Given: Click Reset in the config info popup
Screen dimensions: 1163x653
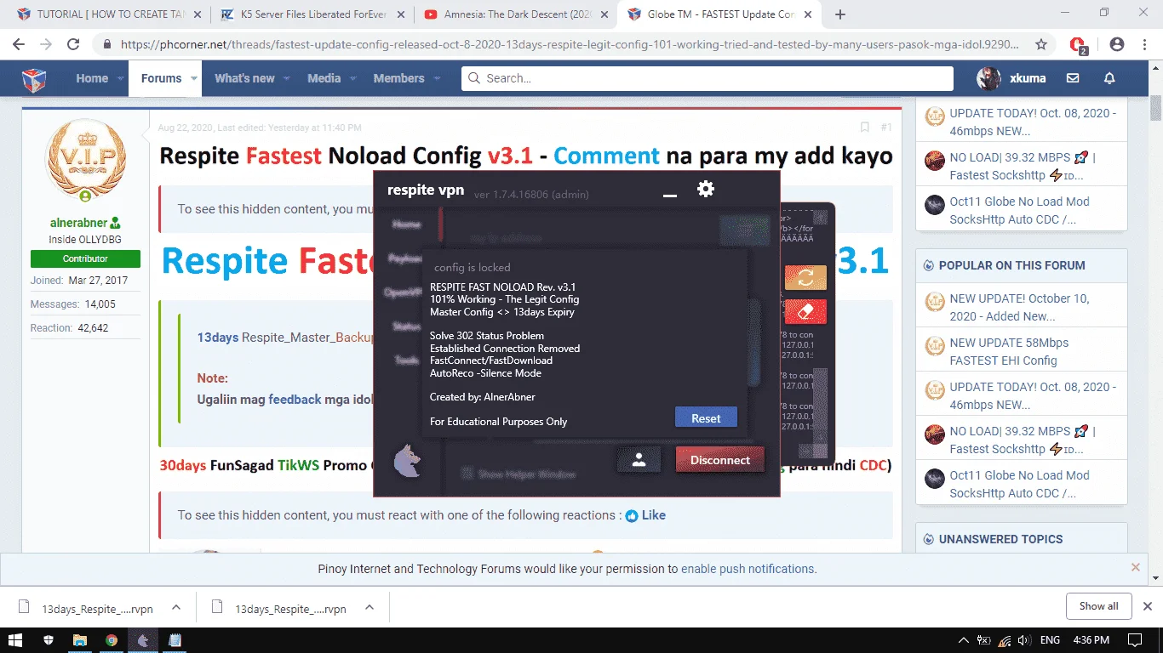Looking at the screenshot, I should point(706,418).
